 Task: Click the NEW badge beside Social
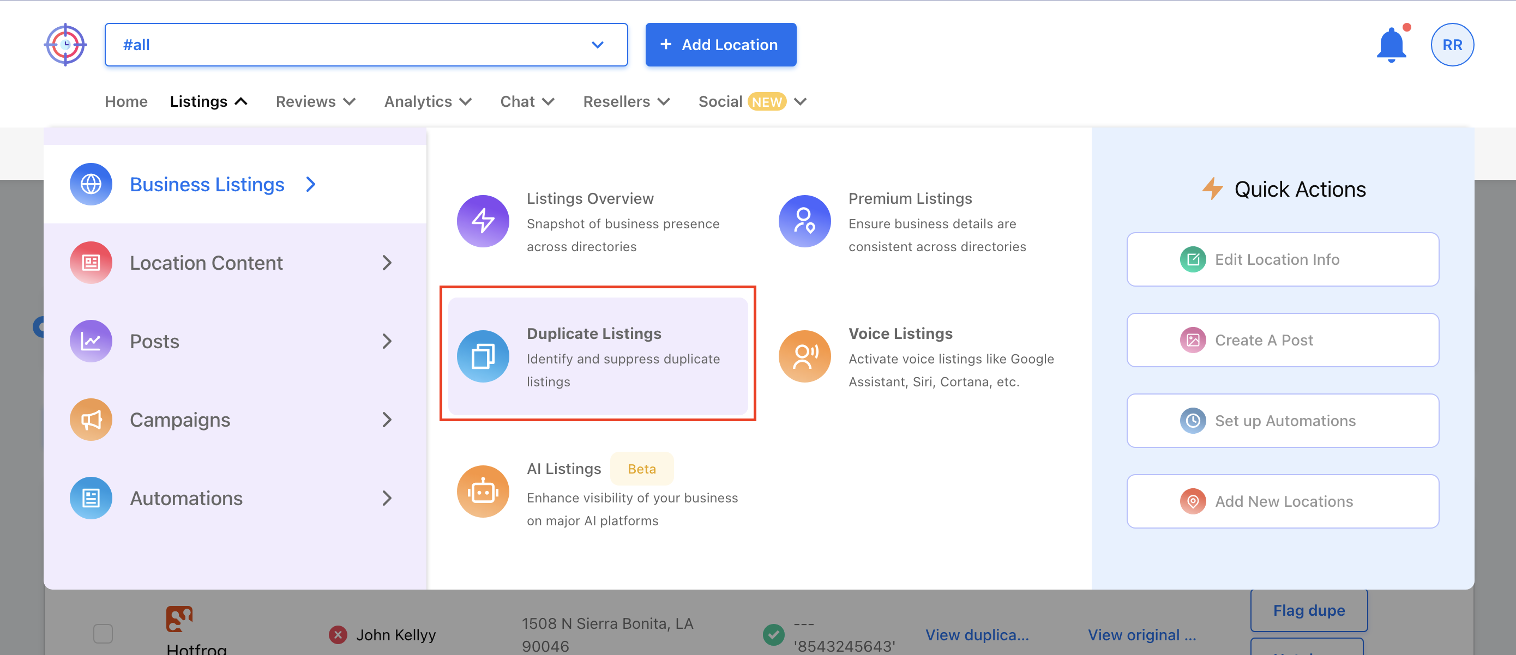(767, 102)
